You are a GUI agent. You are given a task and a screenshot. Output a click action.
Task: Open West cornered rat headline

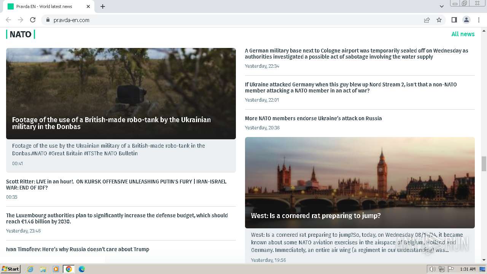316,215
